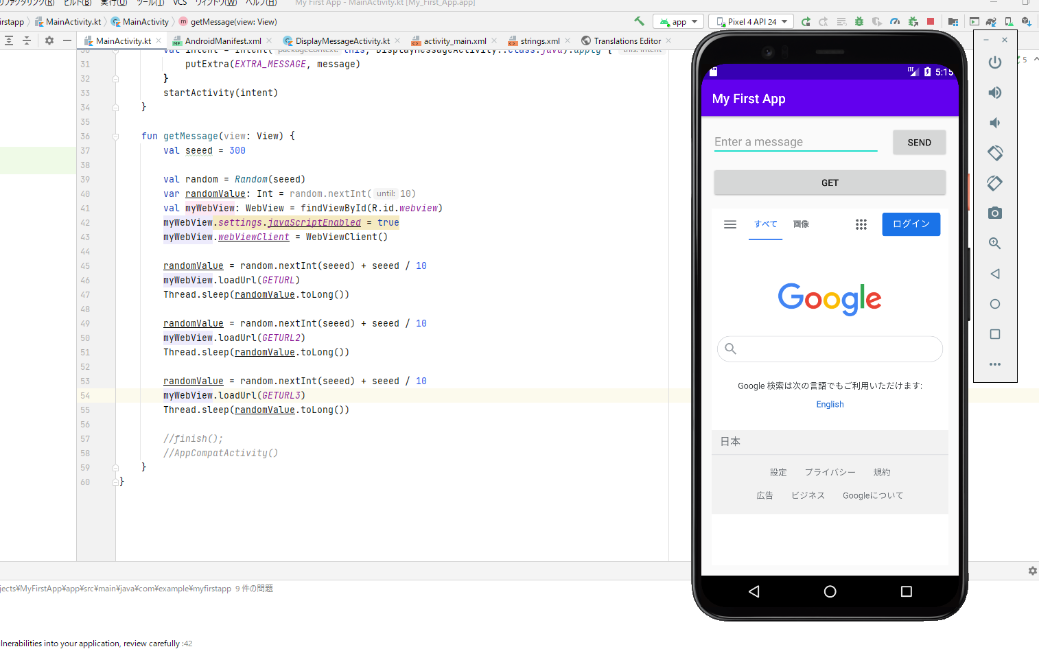Viewport: 1039px width, 649px height.
Task: Click the Googleについて footer link
Action: [873, 495]
